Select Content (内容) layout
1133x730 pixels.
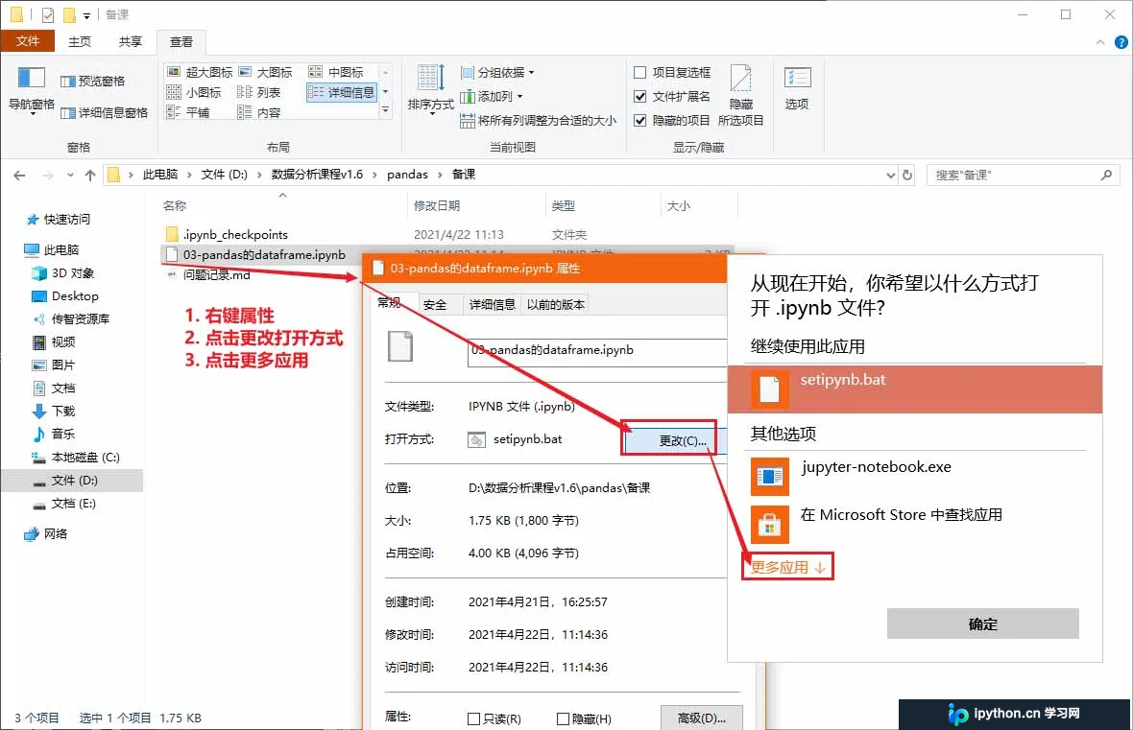pos(259,112)
